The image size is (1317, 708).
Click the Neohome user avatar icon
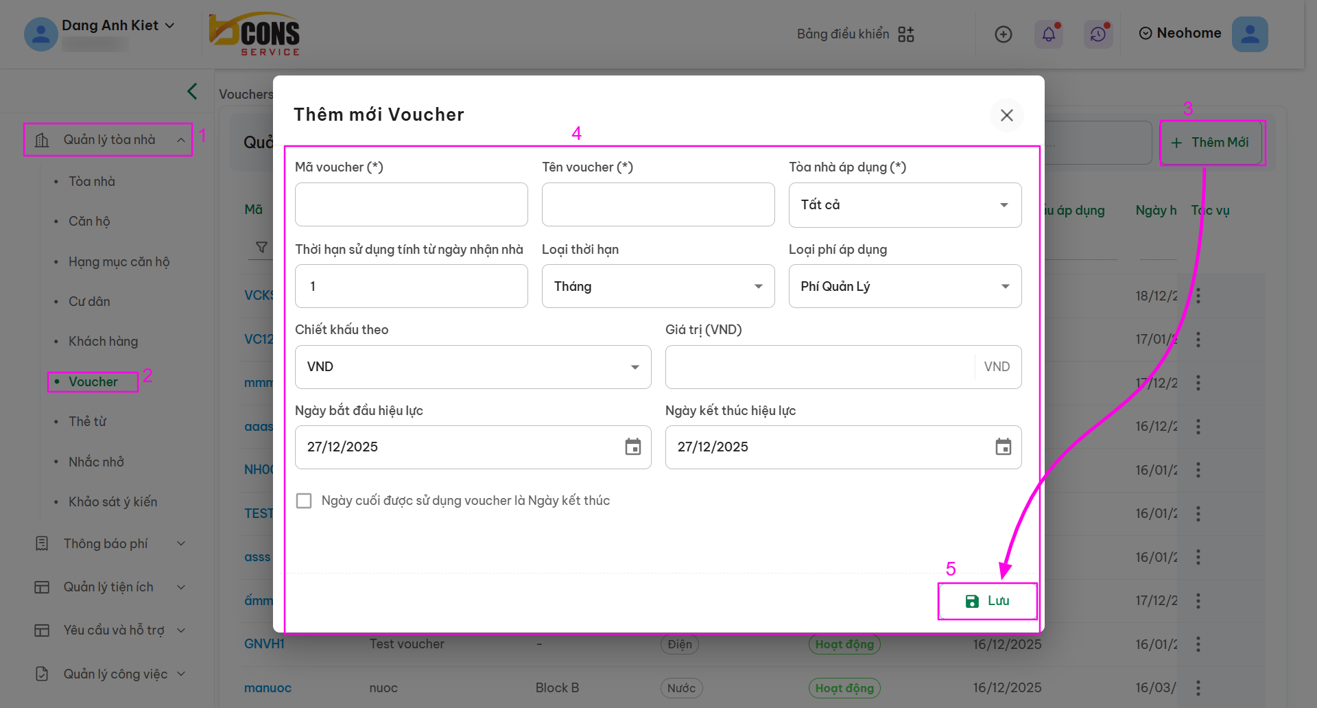coord(1249,34)
